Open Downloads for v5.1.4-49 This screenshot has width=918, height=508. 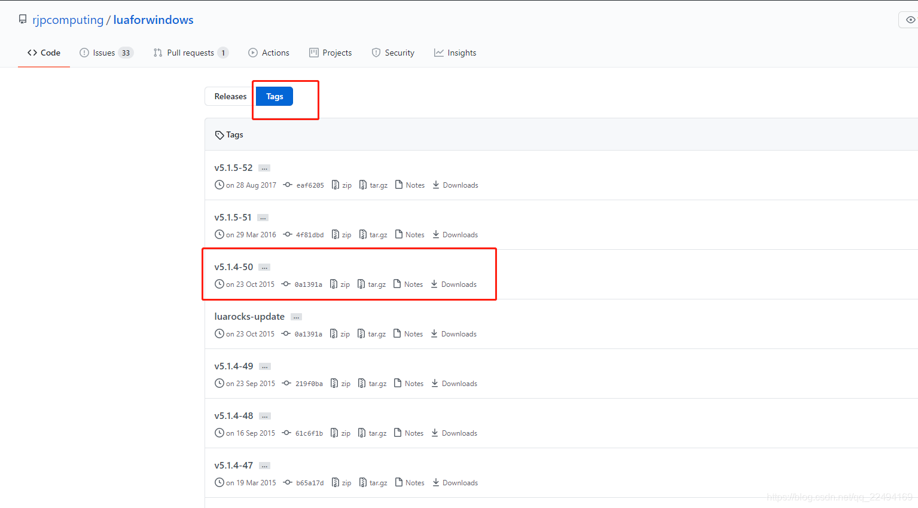point(454,384)
